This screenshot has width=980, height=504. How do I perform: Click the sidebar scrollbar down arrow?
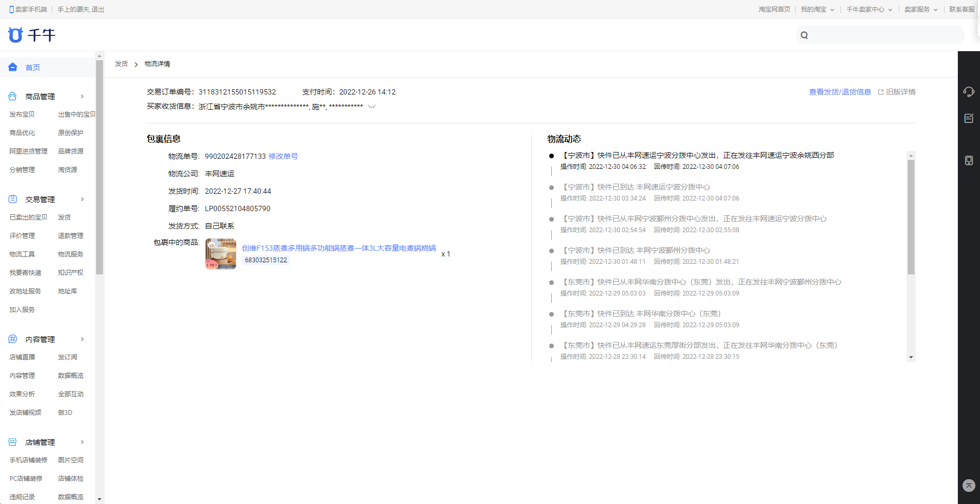99,499
